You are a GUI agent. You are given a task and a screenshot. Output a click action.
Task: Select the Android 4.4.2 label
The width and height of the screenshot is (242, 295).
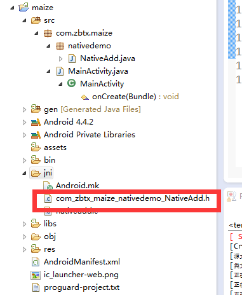point(69,122)
